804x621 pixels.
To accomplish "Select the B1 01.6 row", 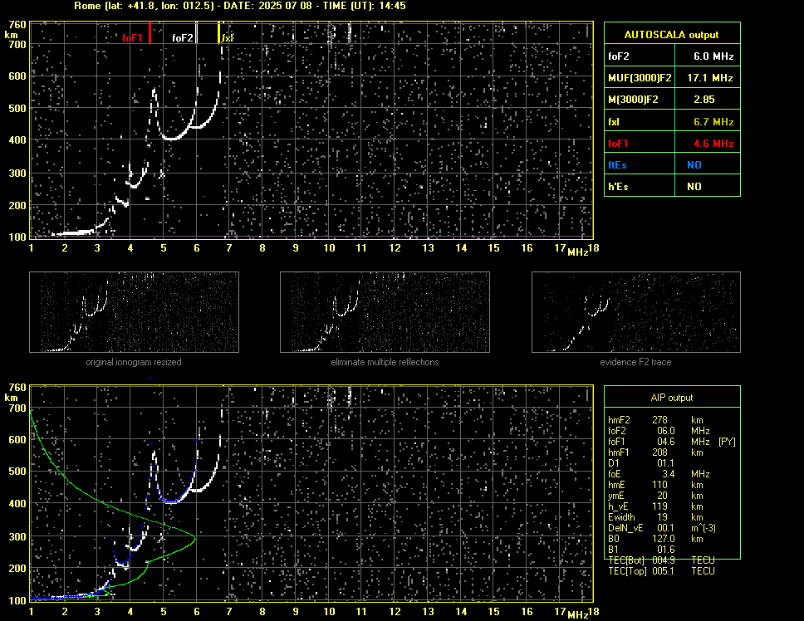I will tap(642, 550).
